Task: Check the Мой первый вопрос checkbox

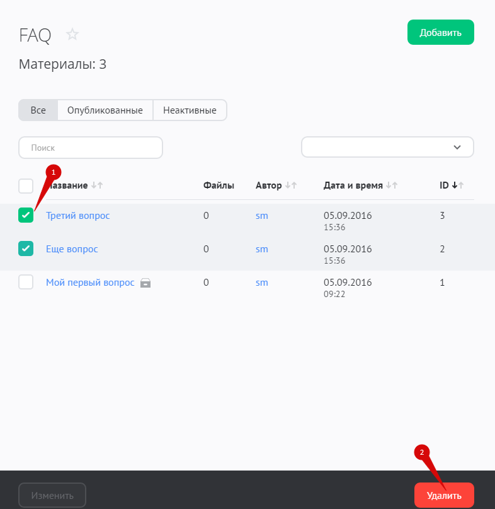Action: [26, 283]
